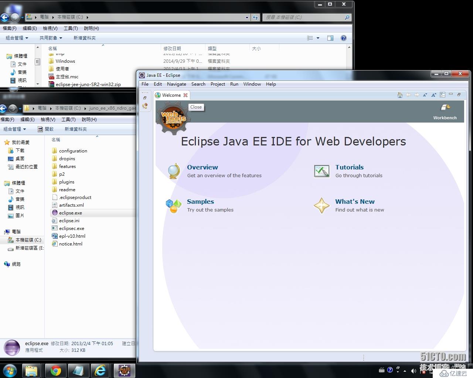The image size is (473, 378).
Task: Click Back arrow in top Explorer window
Action: pos(4,17)
